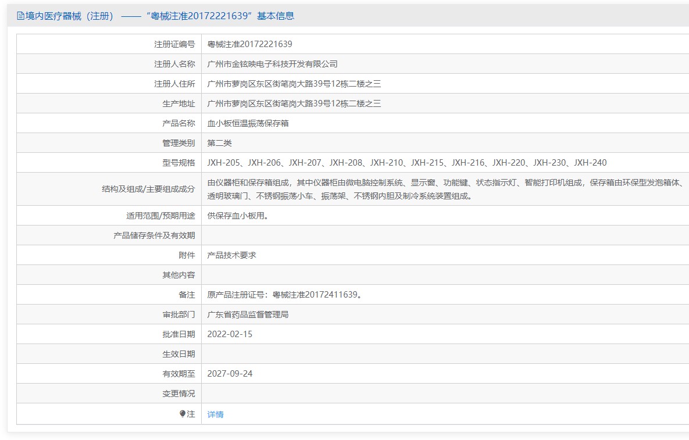Click the 附件 row label
Image resolution: width=689 pixels, height=440 pixels.
point(187,255)
